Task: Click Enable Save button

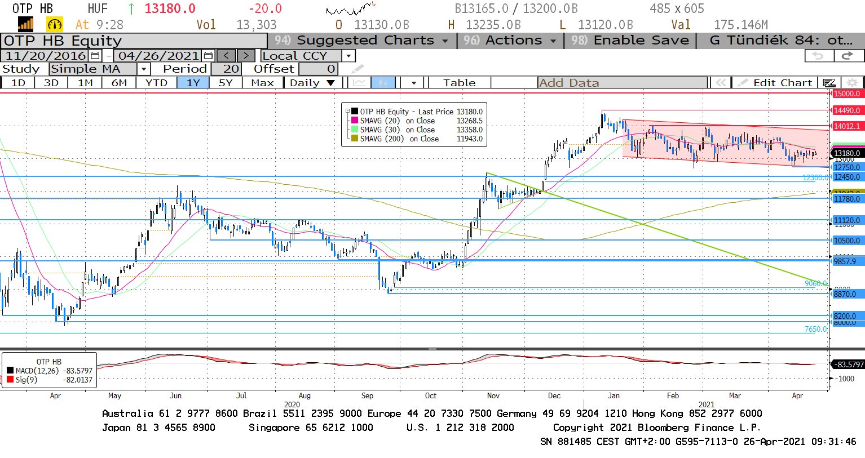Action: [x=629, y=41]
